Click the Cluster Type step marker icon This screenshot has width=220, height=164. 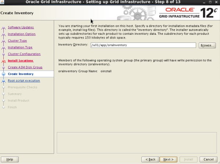point(4,41)
